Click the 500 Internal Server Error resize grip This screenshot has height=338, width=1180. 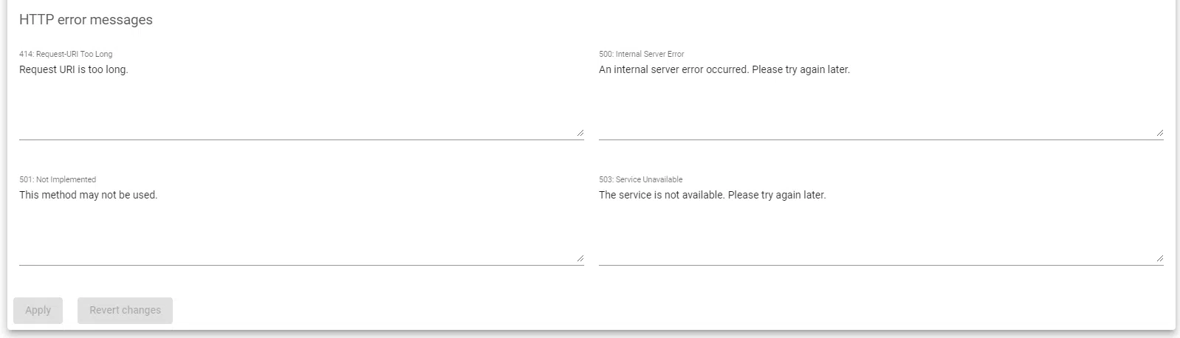pos(1159,133)
